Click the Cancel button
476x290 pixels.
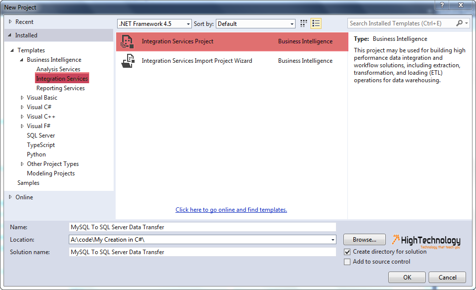[447, 277]
